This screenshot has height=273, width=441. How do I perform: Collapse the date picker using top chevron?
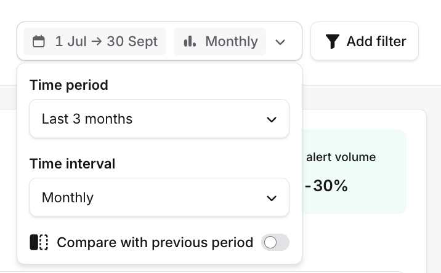click(x=280, y=42)
